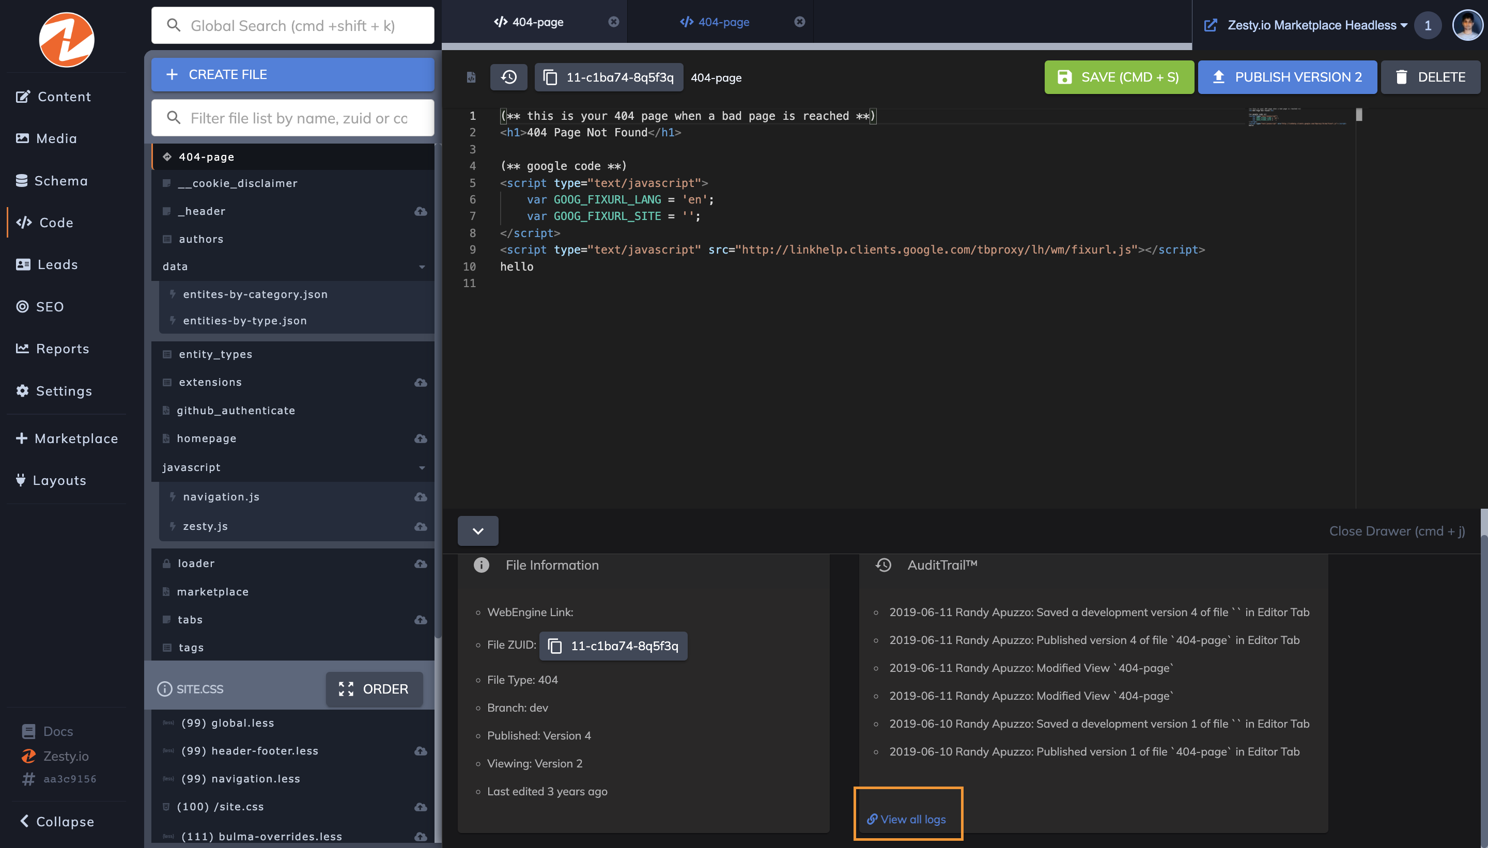Click the ORDER button

tap(374, 689)
